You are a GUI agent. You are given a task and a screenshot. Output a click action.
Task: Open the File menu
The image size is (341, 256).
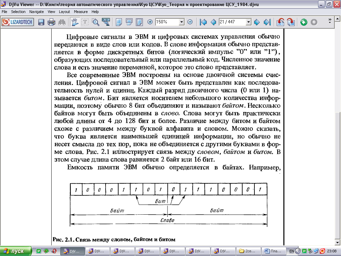pos(4,12)
